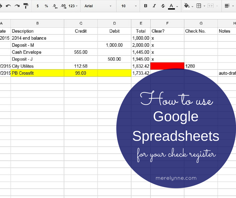Toggle italic formatting
Viewport: 236px width, 198px height.
[154, 6]
